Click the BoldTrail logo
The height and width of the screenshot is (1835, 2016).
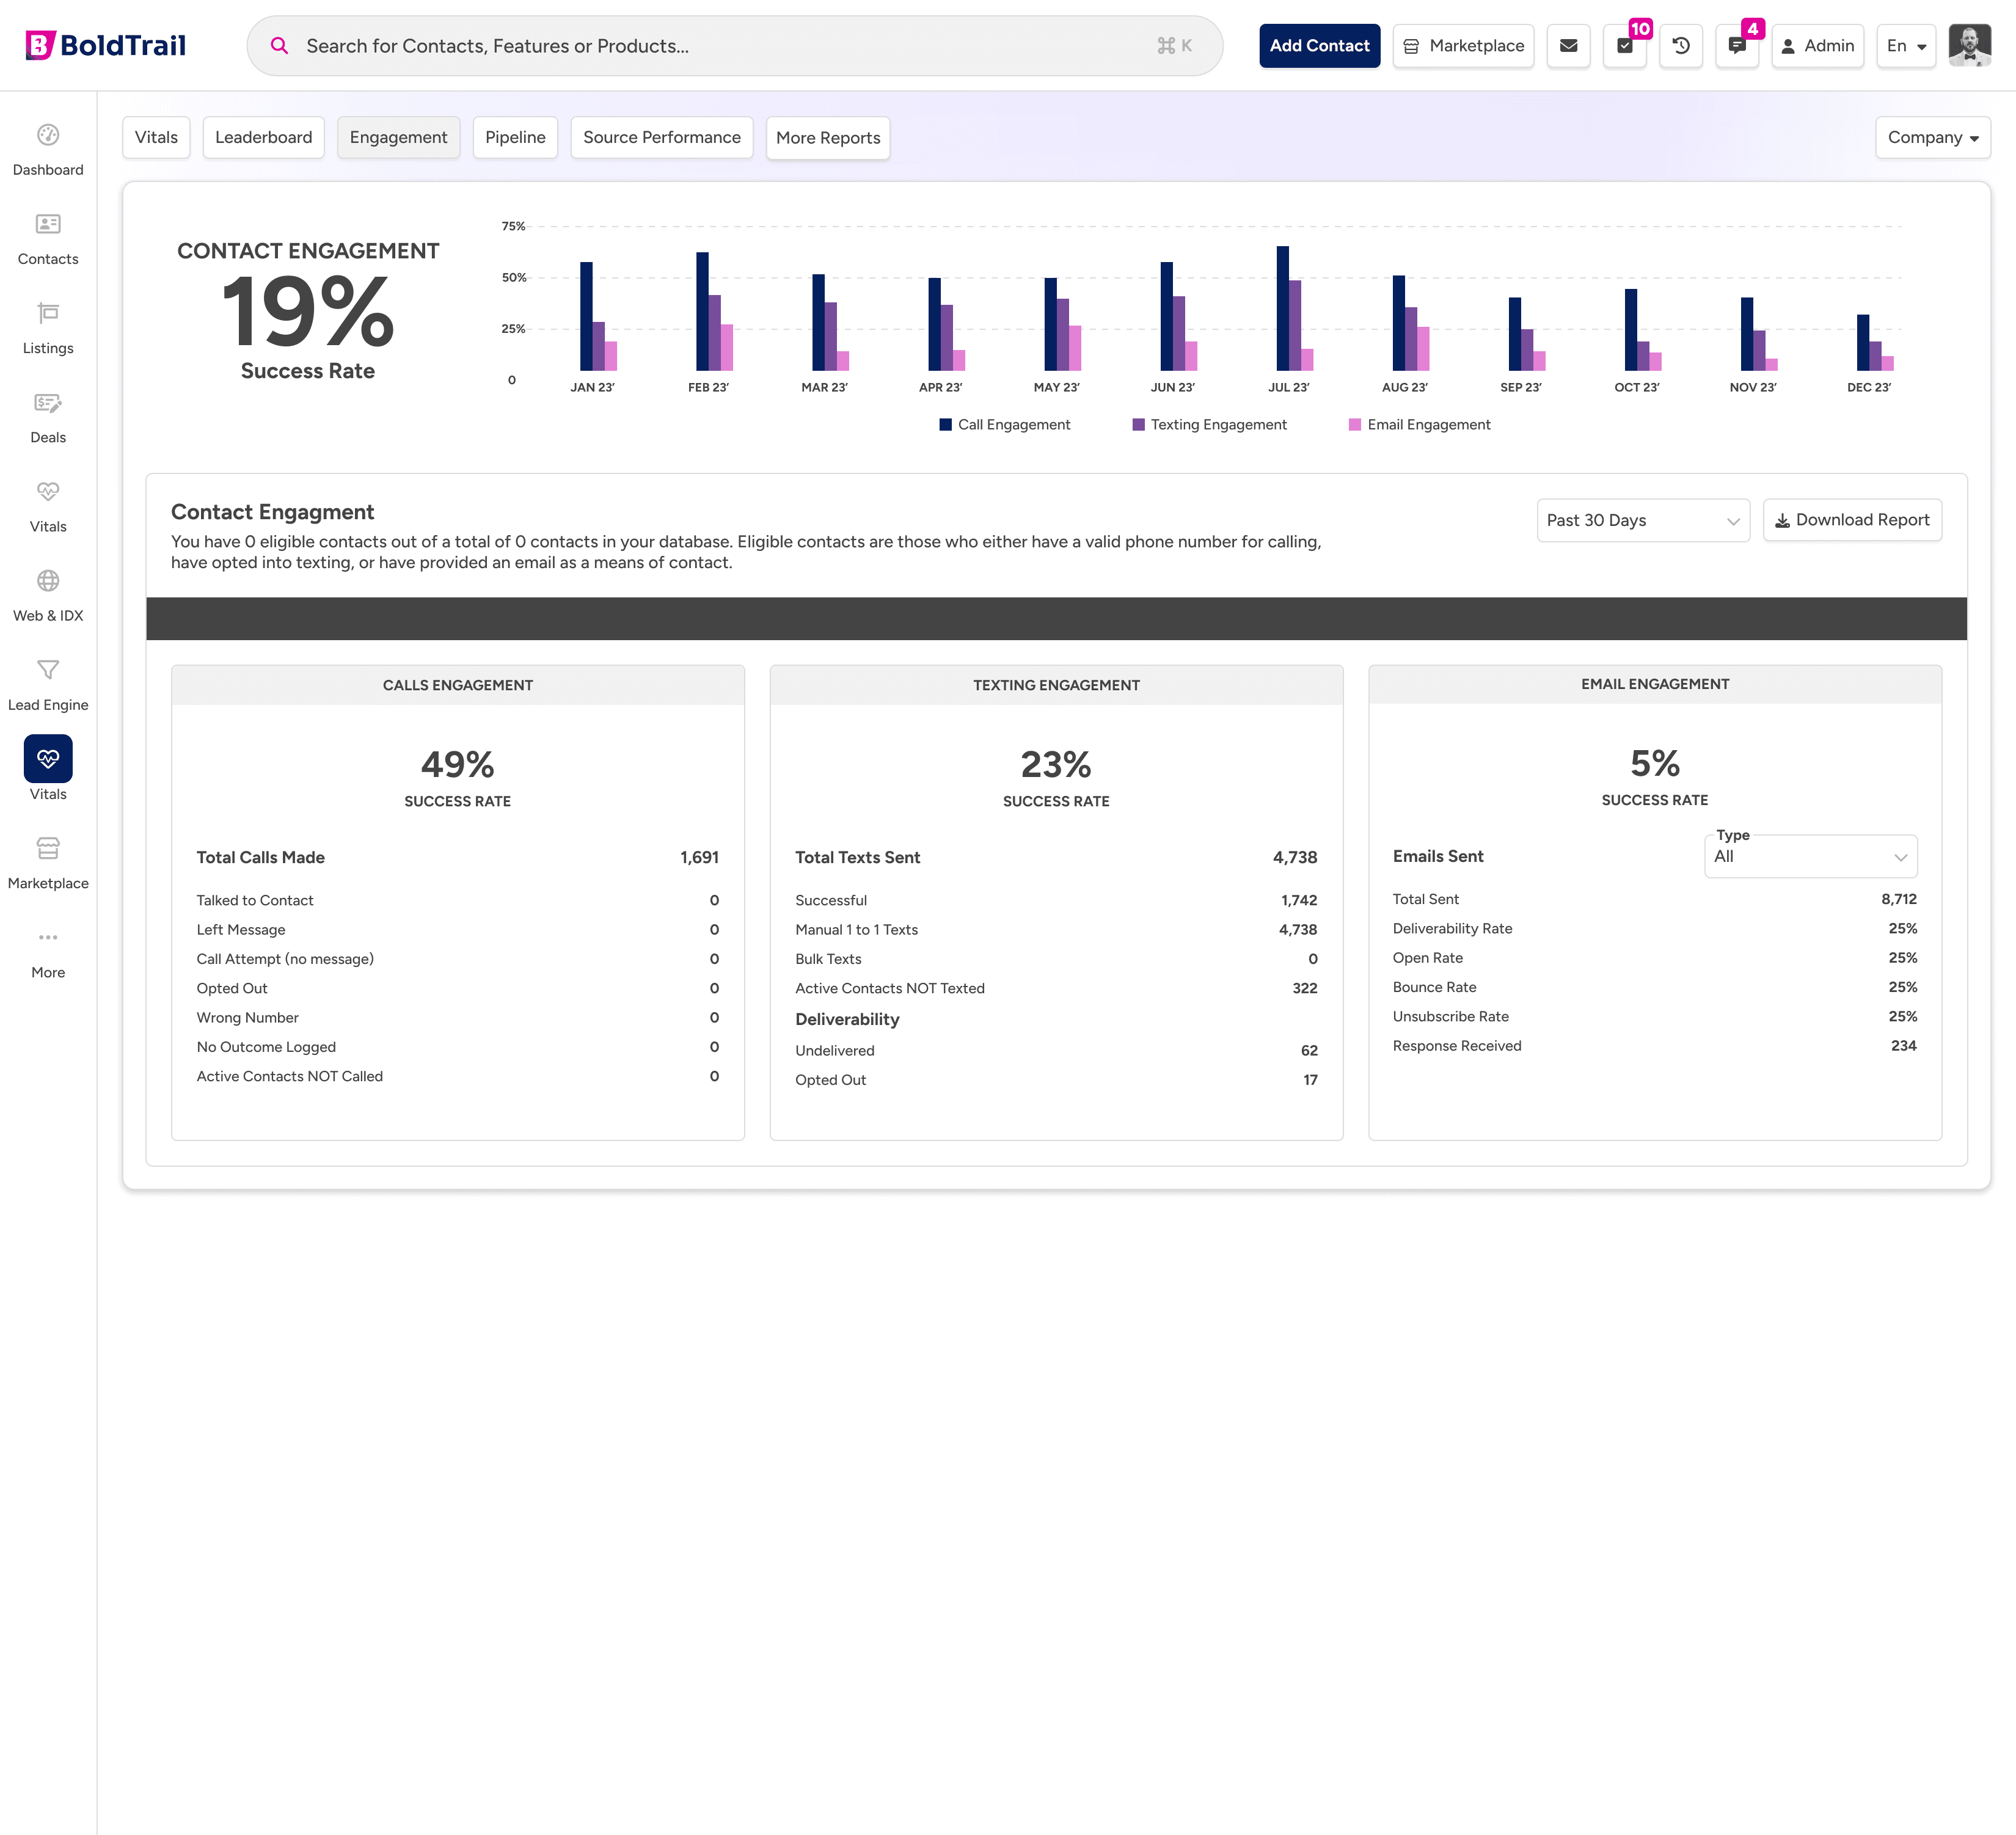(x=106, y=45)
